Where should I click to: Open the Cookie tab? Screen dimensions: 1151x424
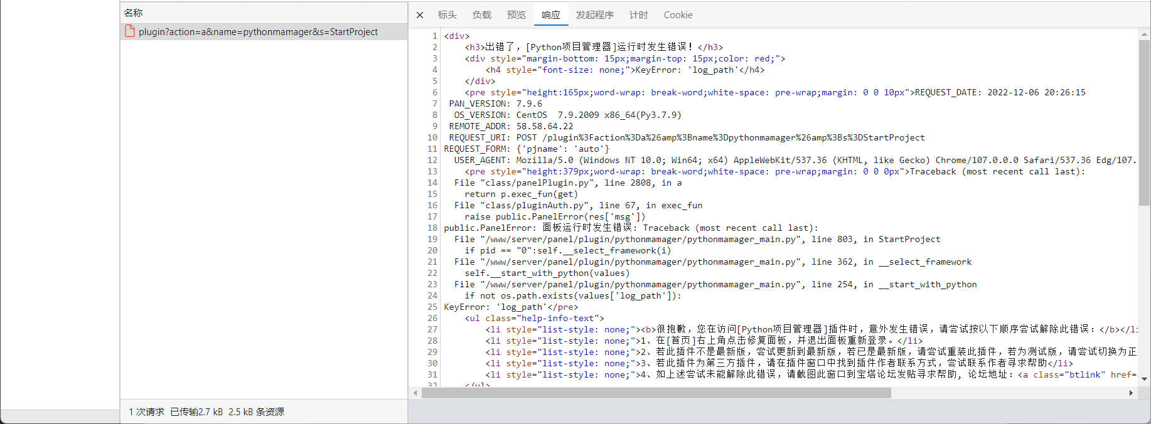tap(678, 15)
